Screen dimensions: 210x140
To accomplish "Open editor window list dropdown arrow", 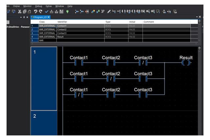I will pos(197,17).
